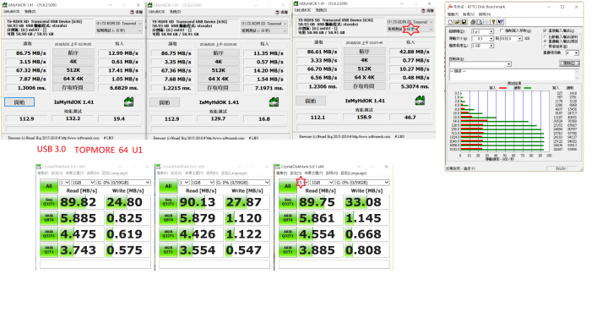Open G: drive dropdown in CrystalDiskMark 89.75 window

click(x=363, y=183)
